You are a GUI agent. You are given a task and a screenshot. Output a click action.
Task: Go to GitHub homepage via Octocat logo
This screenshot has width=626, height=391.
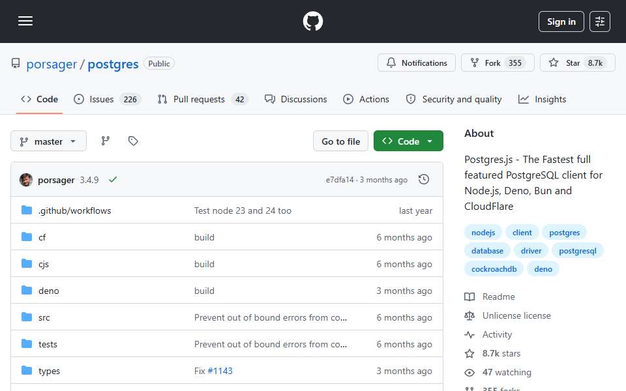[x=312, y=21]
